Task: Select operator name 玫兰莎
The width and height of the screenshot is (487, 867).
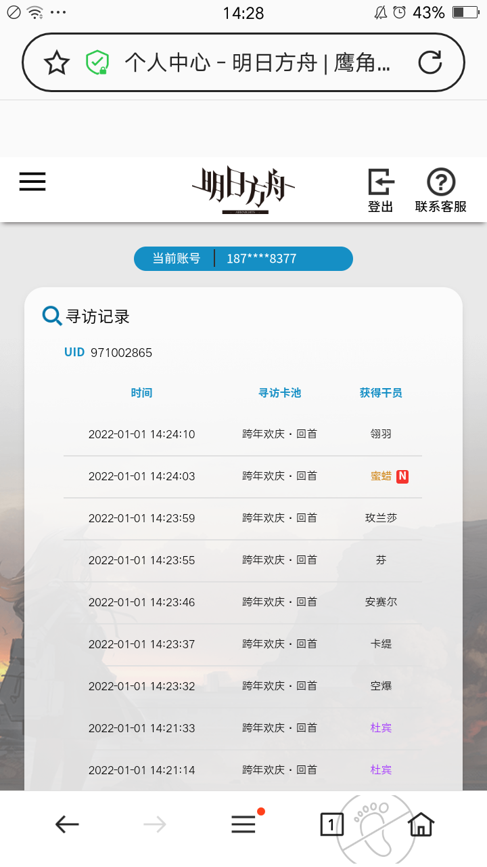Action: [x=381, y=518]
